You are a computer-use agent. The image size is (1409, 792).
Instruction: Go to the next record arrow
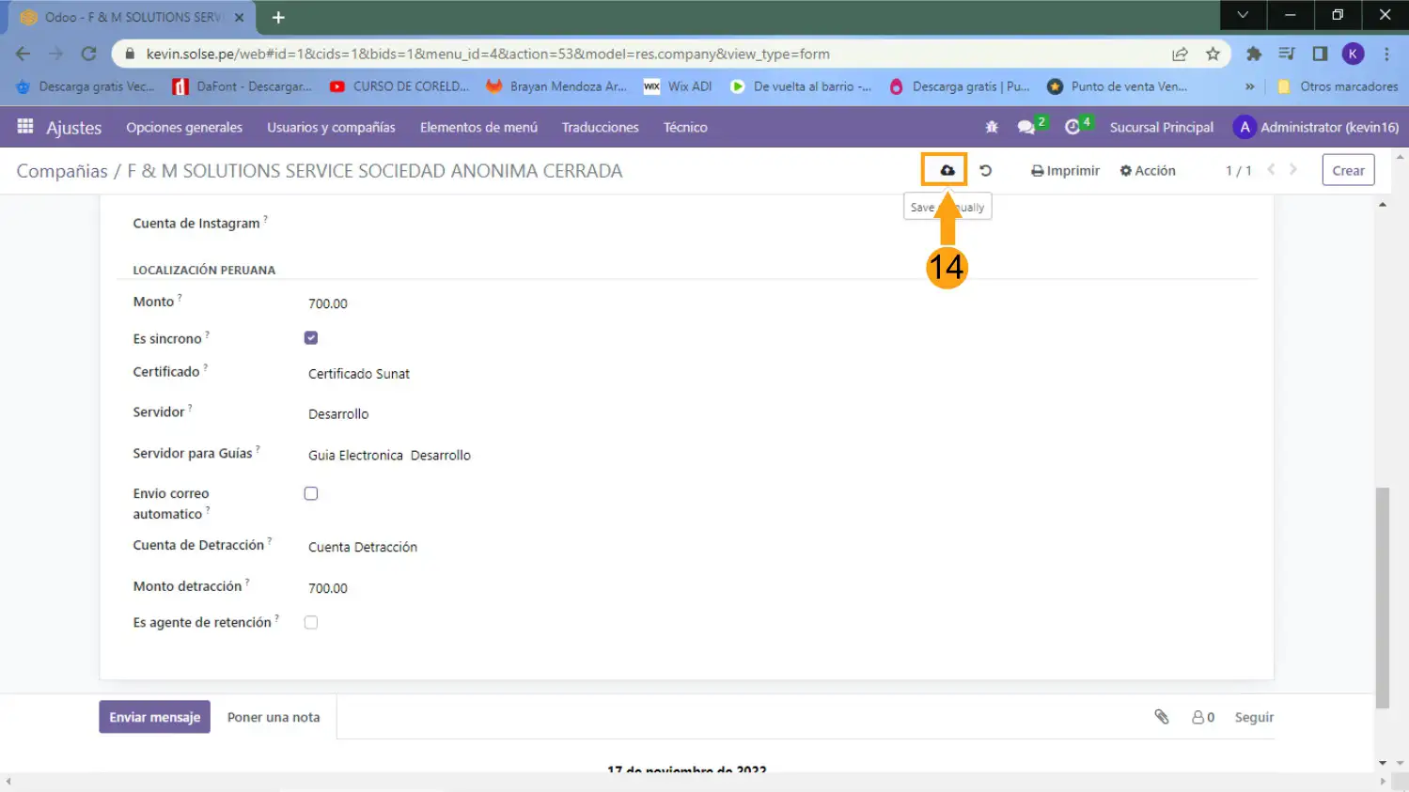pyautogui.click(x=1293, y=170)
